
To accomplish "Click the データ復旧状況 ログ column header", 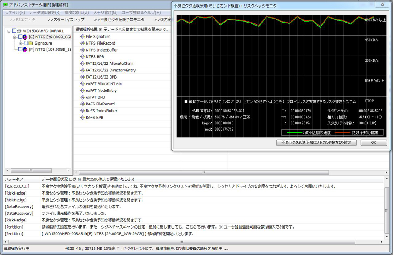I will click(212, 180).
